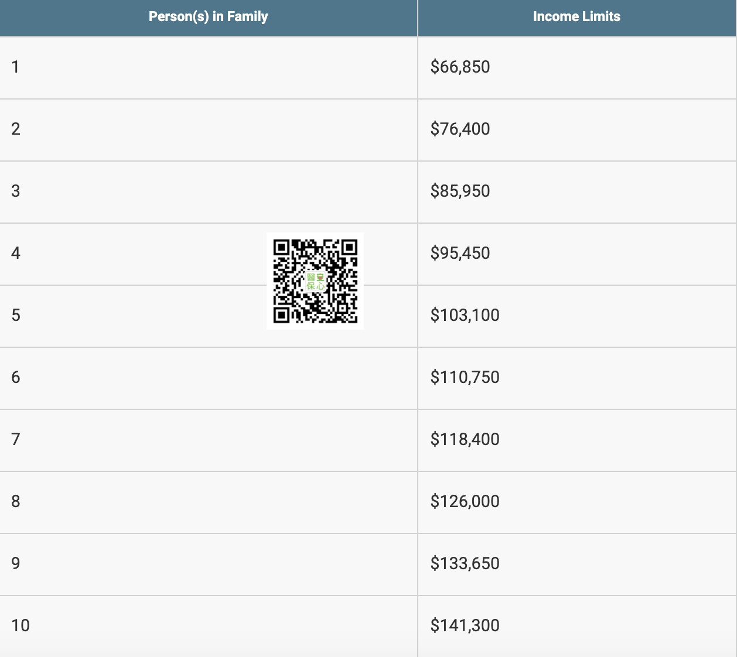Click family size 8 row number
The width and height of the screenshot is (737, 657).
pos(16,502)
